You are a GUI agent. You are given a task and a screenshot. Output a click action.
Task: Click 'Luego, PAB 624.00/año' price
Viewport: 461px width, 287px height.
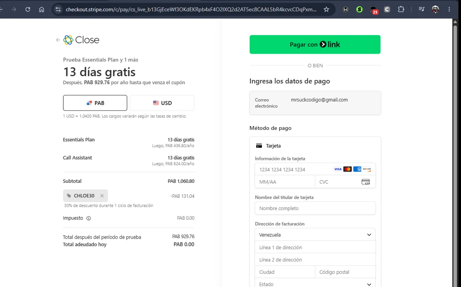(173, 164)
